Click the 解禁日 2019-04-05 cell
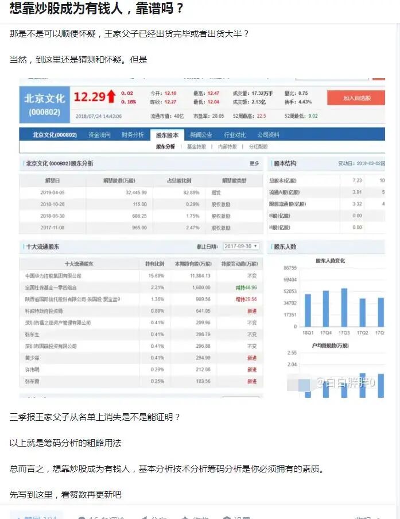400x519 pixels. 52,193
